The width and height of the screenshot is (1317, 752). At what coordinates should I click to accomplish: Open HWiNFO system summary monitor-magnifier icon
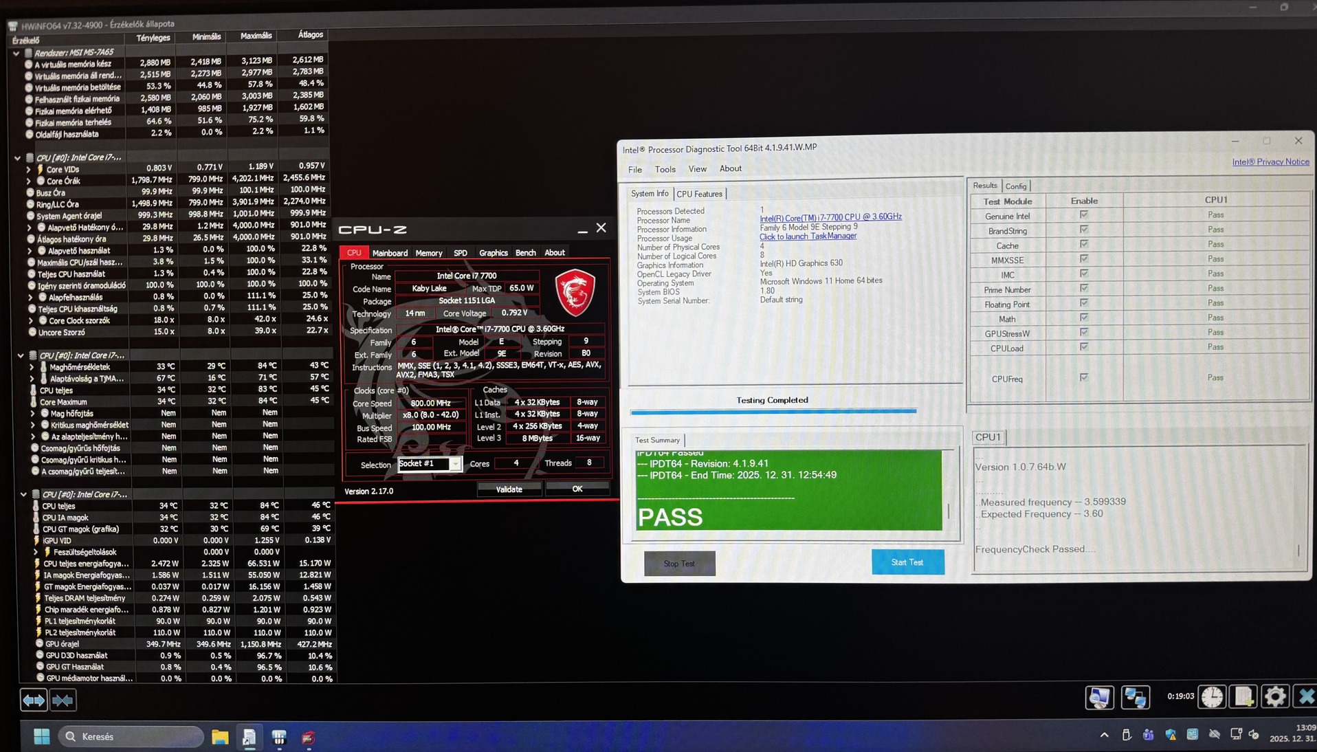tap(1099, 697)
